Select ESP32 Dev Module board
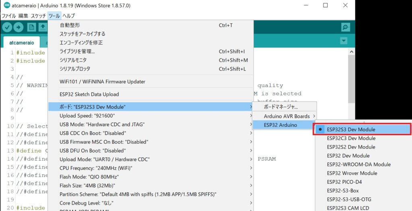 coord(363,156)
